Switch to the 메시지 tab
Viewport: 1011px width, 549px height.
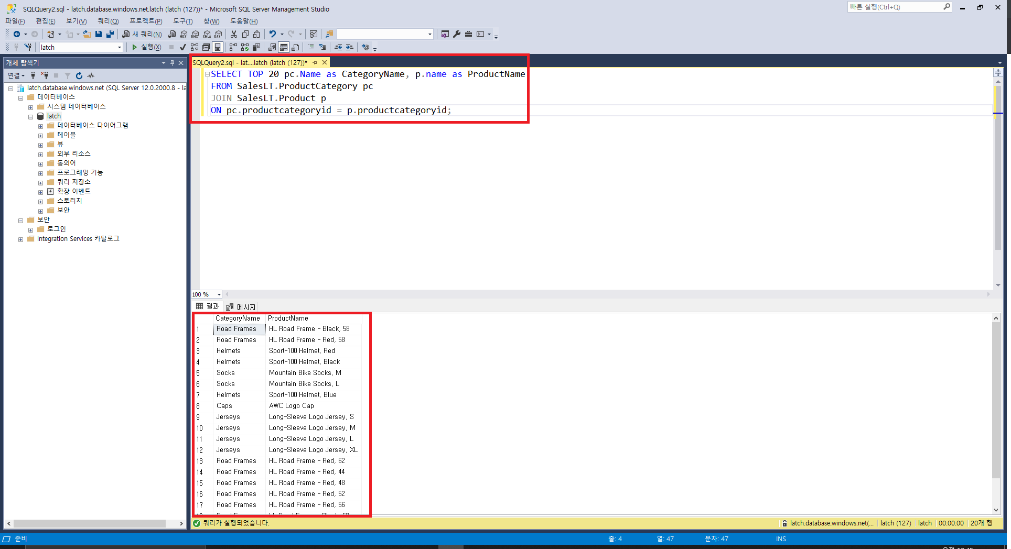(x=241, y=307)
